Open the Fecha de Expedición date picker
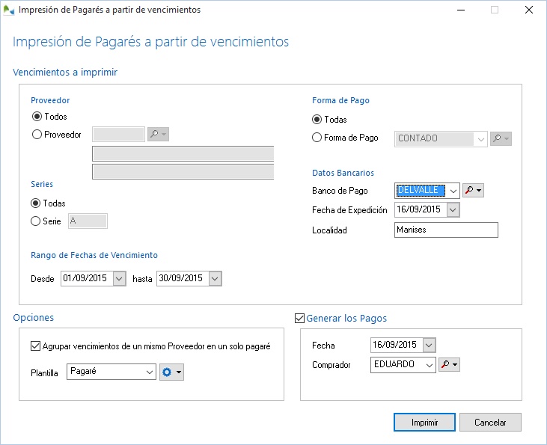Viewport: 547px width, 445px height. (x=452, y=210)
